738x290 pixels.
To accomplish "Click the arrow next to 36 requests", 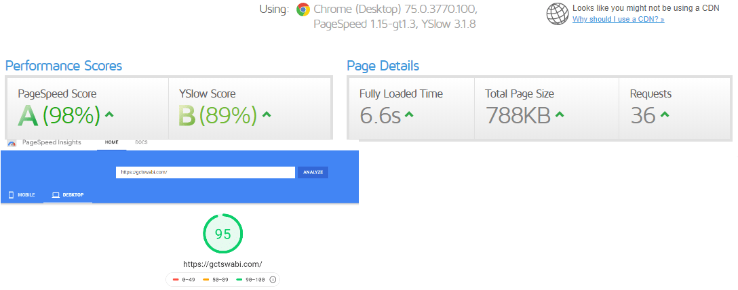I will 665,115.
